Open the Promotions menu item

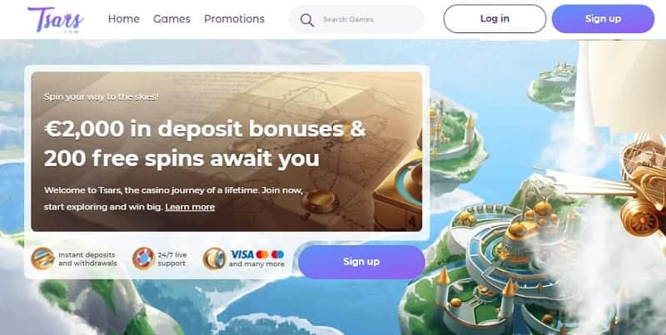[234, 19]
